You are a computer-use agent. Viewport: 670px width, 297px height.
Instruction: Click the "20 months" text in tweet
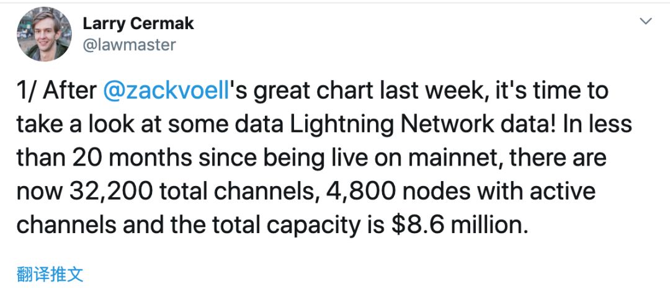[x=132, y=157]
